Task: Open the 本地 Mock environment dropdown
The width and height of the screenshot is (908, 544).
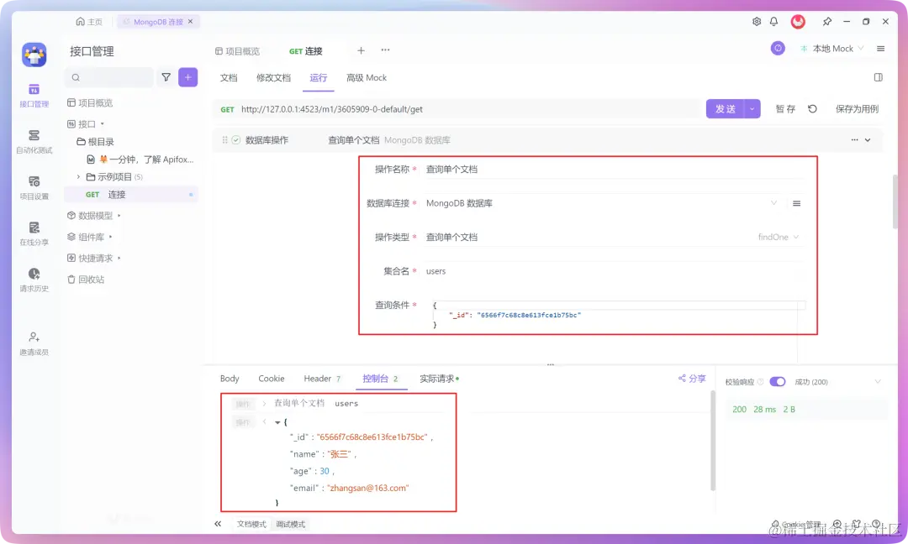Action: point(832,49)
